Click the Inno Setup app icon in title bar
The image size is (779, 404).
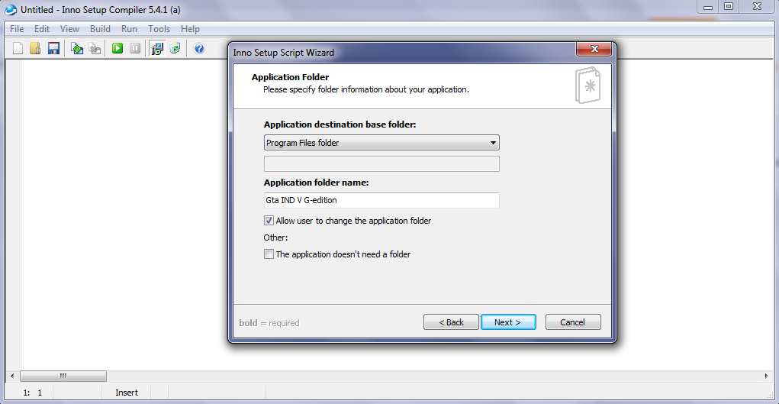coord(11,9)
